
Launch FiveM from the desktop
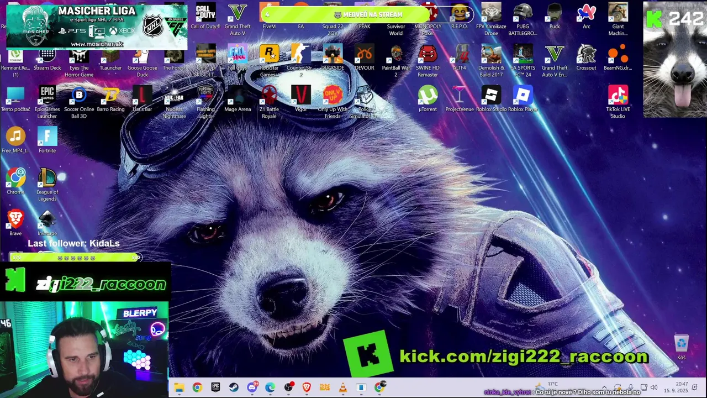point(269,16)
